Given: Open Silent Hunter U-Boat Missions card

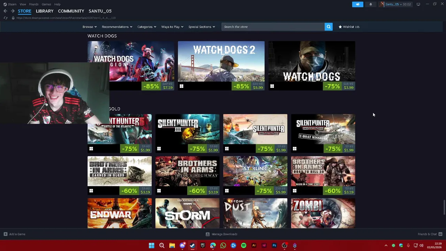Looking at the screenshot, I should 323,134.
